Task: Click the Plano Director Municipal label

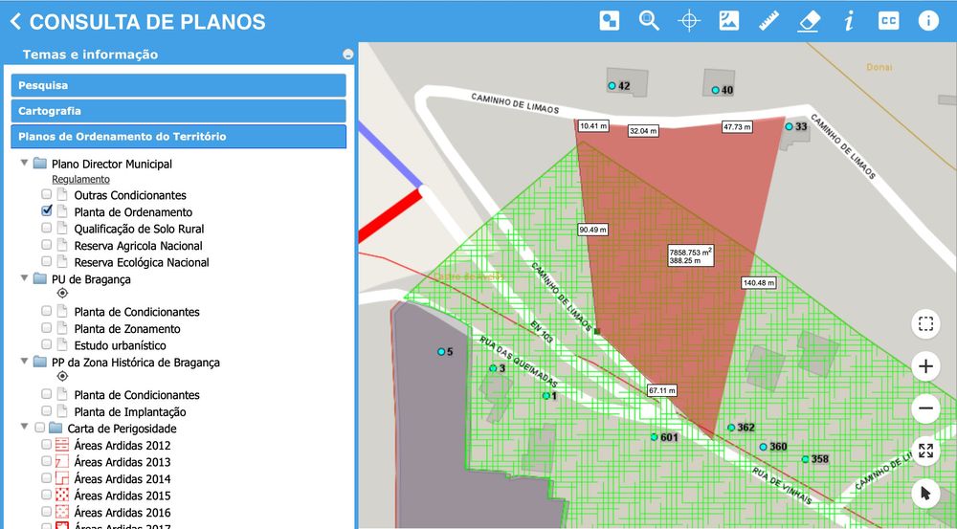Action: click(x=112, y=165)
